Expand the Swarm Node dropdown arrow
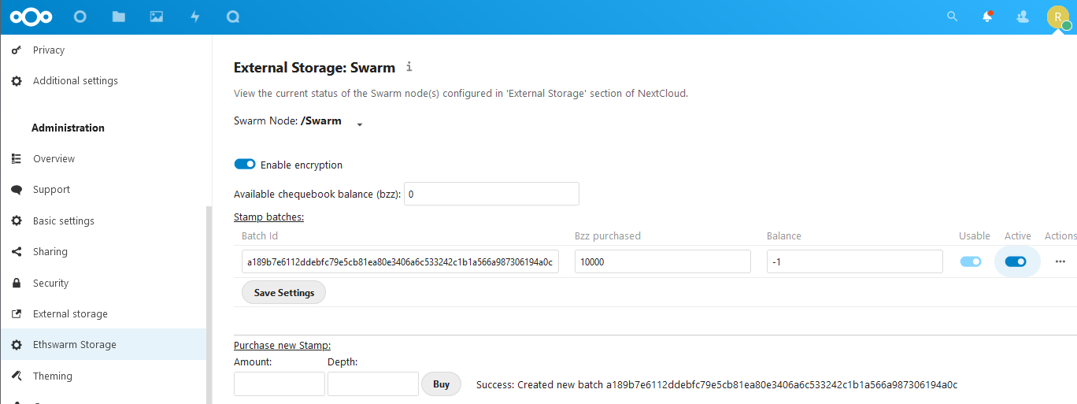 coord(359,124)
